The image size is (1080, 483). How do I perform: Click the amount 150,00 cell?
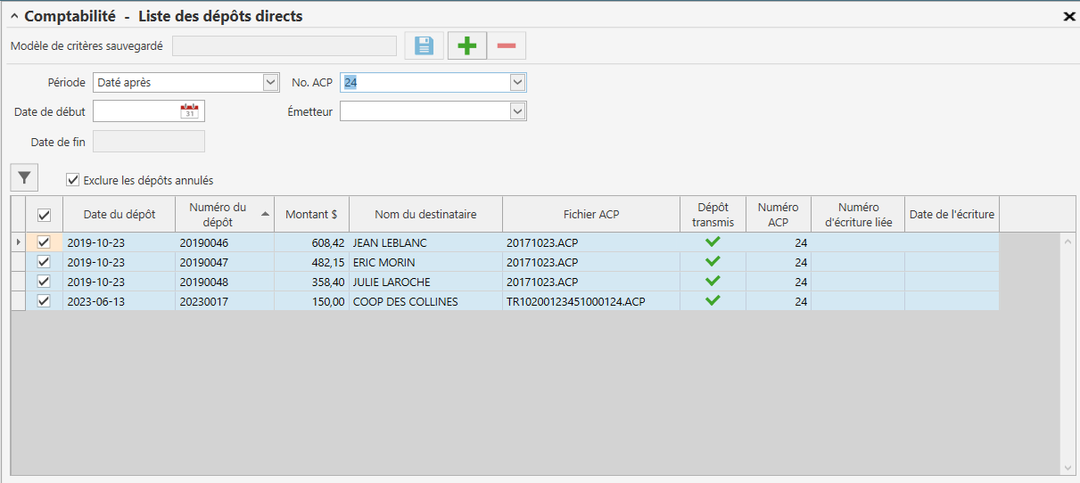coord(311,301)
